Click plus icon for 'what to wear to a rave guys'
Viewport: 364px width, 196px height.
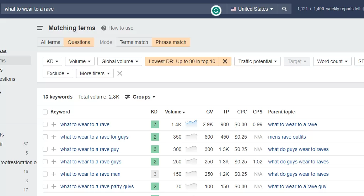coord(54,162)
